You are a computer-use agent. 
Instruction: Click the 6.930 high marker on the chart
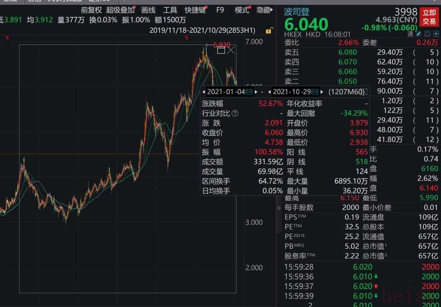point(222,45)
